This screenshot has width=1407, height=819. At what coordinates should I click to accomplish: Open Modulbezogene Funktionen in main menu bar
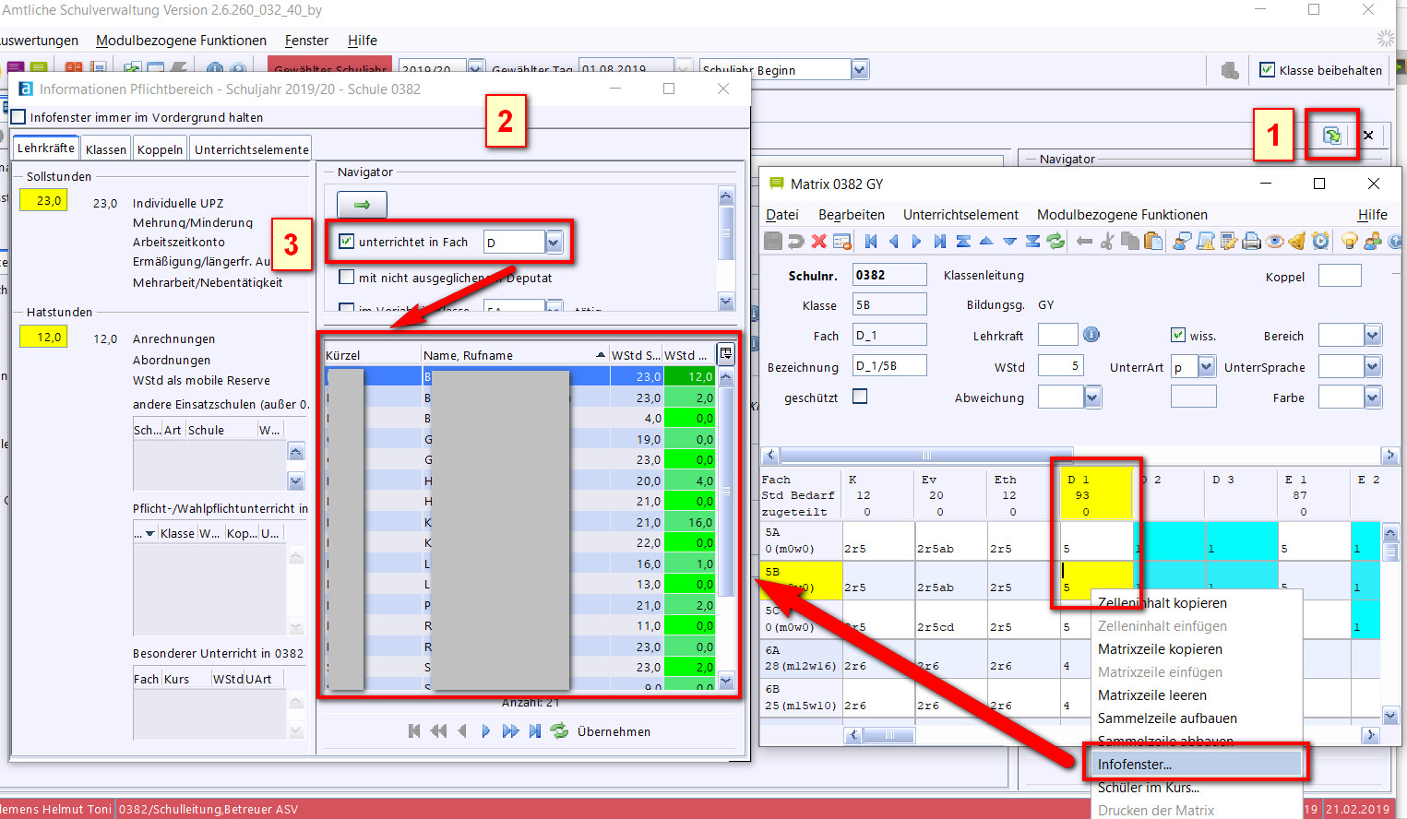coord(181,41)
